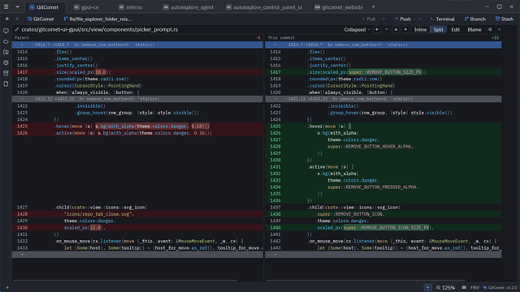The height and width of the screenshot is (292, 520).
Task: Click This commit pane horizontal scrollbar
Action: [x=366, y=281]
